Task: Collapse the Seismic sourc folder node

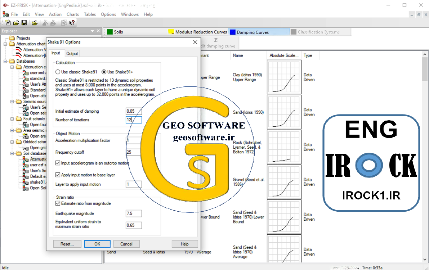Action: point(12,102)
